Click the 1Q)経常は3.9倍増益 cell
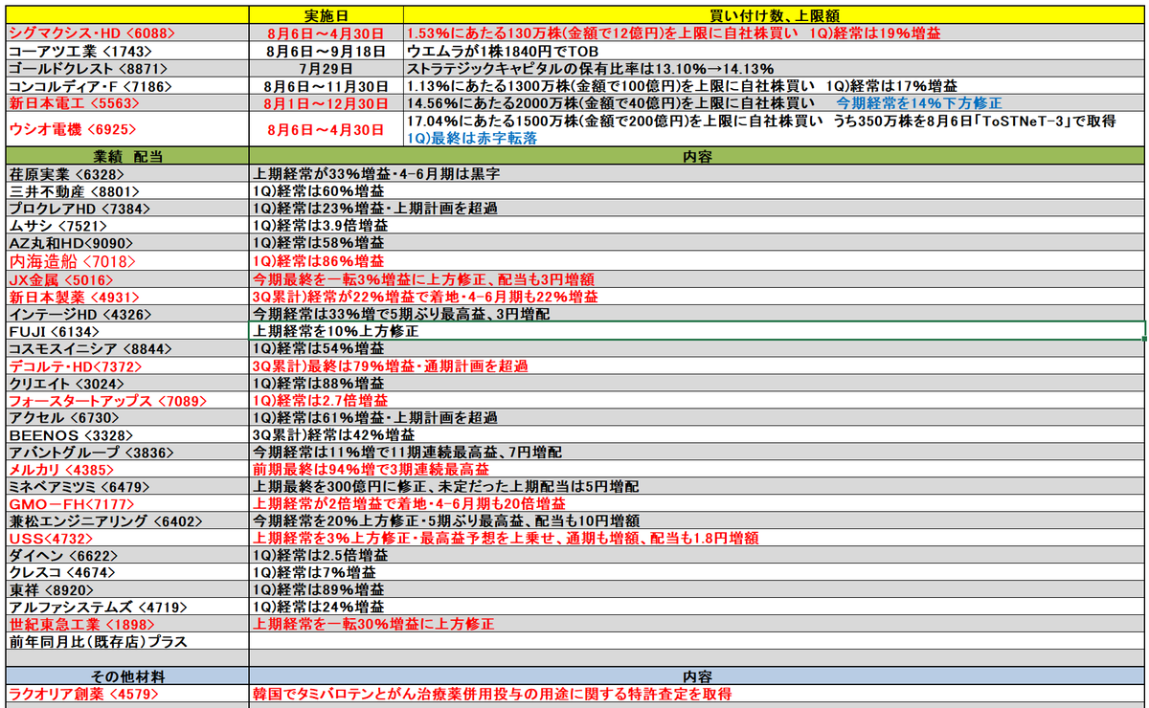The height and width of the screenshot is (708, 1149). (x=697, y=226)
